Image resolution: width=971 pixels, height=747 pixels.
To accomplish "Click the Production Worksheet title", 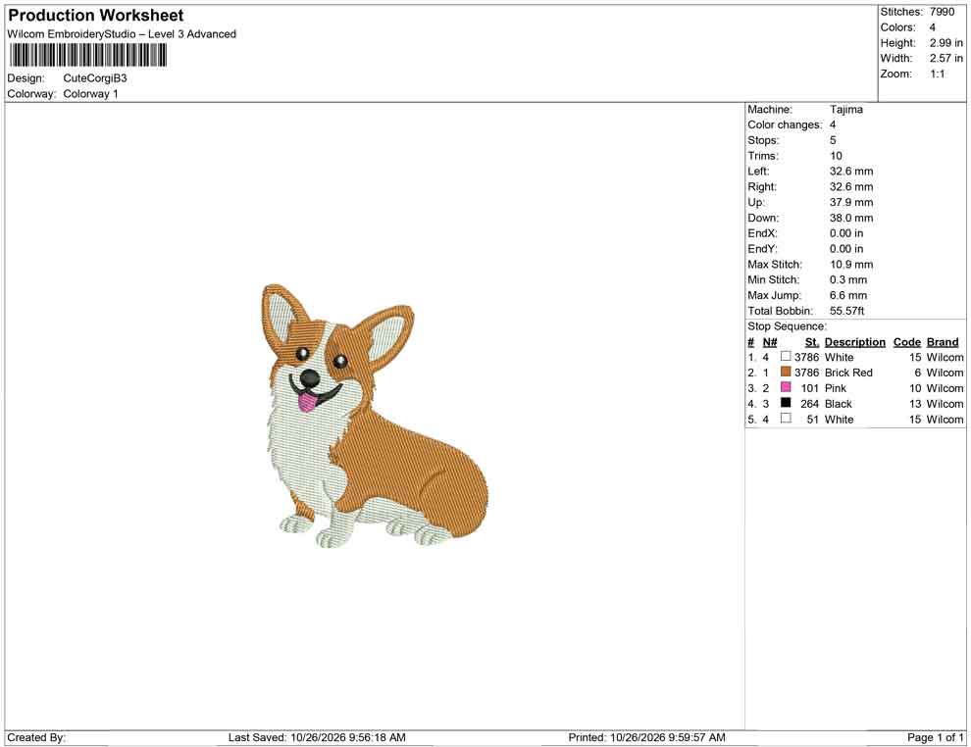I will [96, 16].
